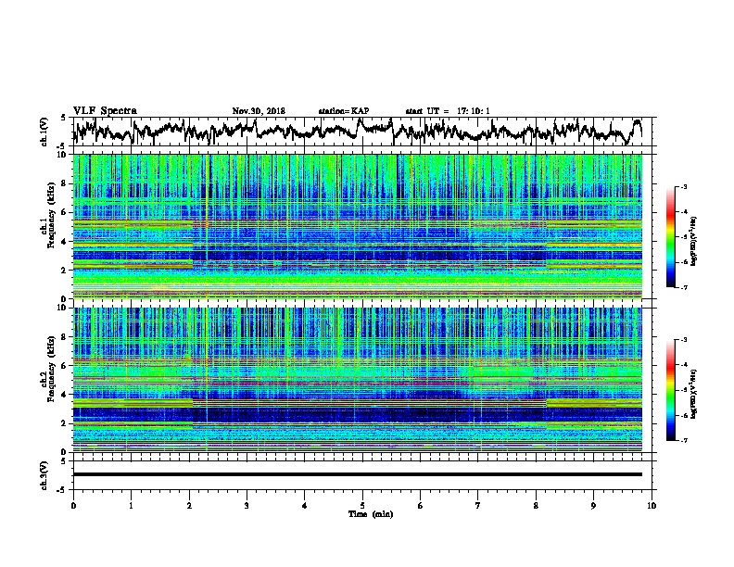Viewport: 734px width, 567px height.
Task: Click the time axis tick label '8'
Action: coord(536,506)
